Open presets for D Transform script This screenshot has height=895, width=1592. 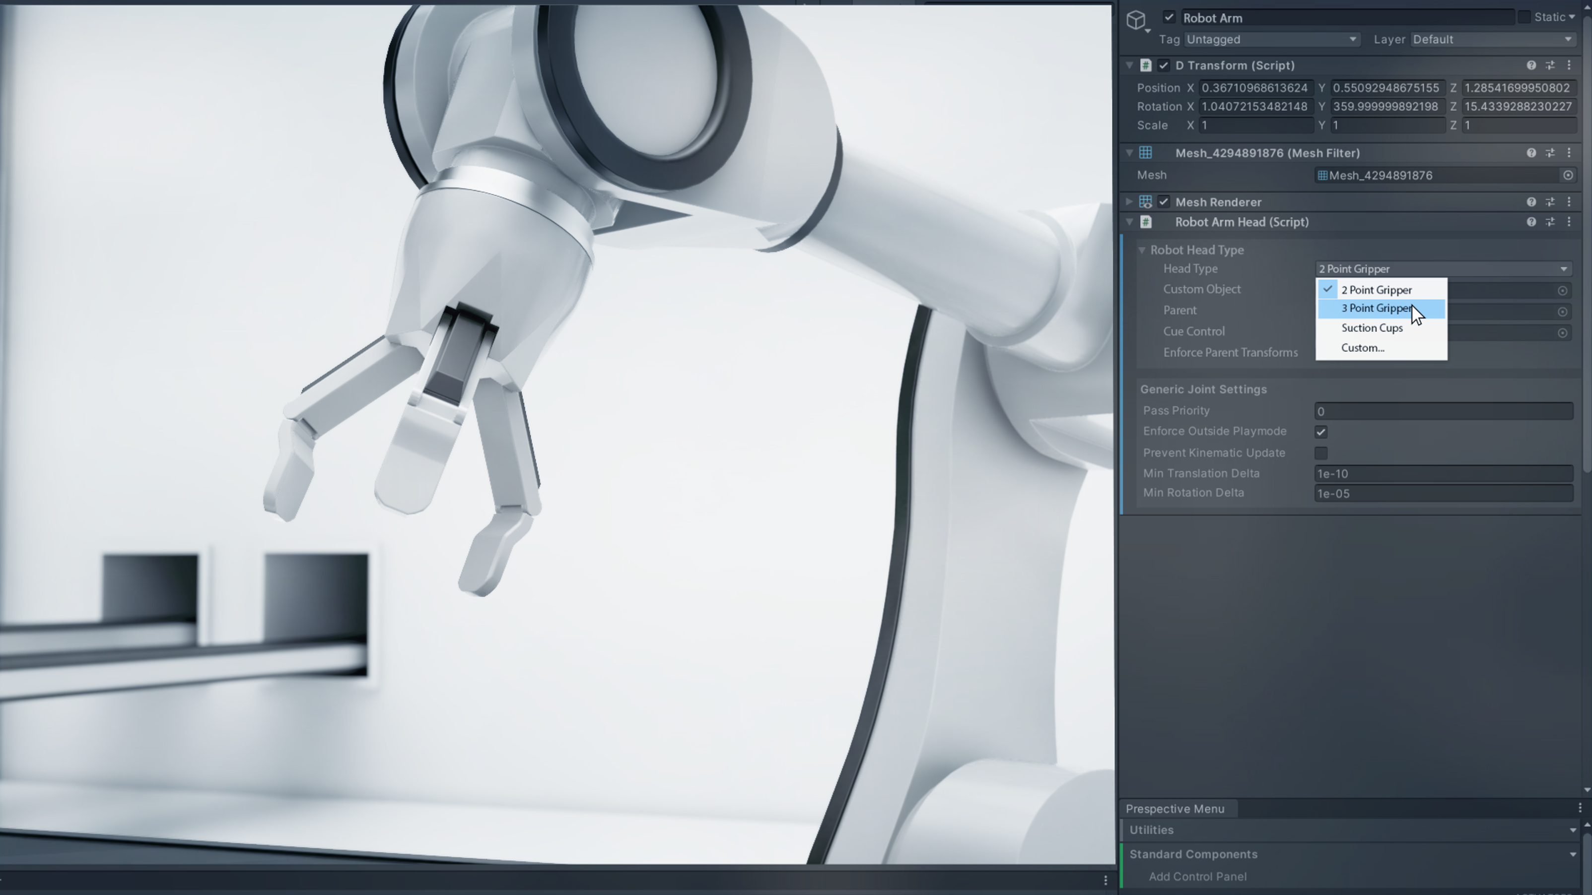click(x=1550, y=65)
